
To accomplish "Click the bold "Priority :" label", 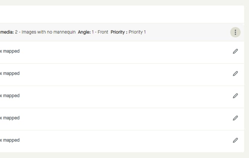I will [x=119, y=32].
